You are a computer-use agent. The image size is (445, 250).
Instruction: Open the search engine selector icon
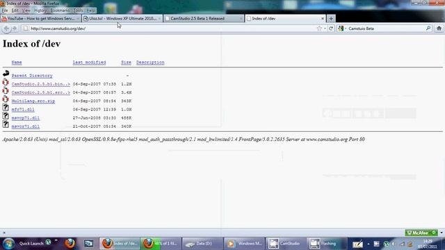341,28
